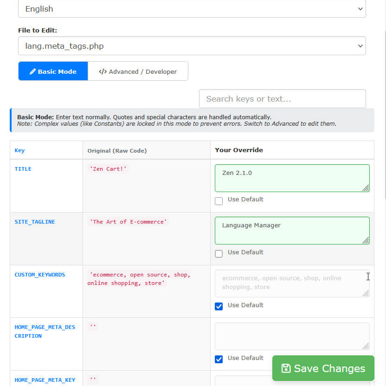386x386 pixels.
Task: Enable Use Default for TITLE
Action: pyautogui.click(x=219, y=201)
